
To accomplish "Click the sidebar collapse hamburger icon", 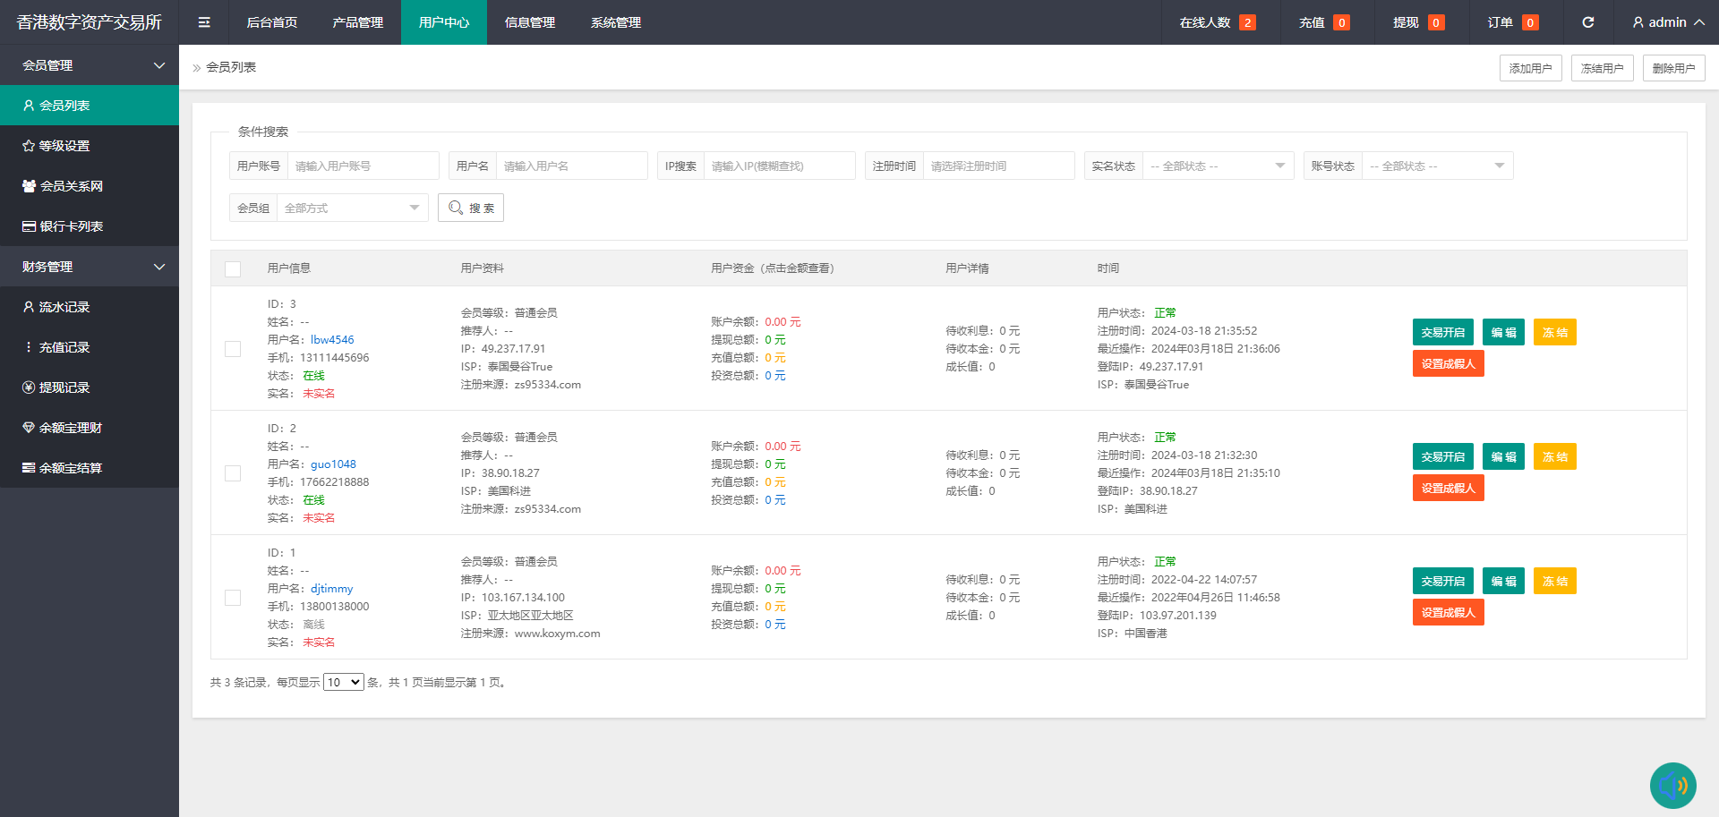I will click(204, 22).
